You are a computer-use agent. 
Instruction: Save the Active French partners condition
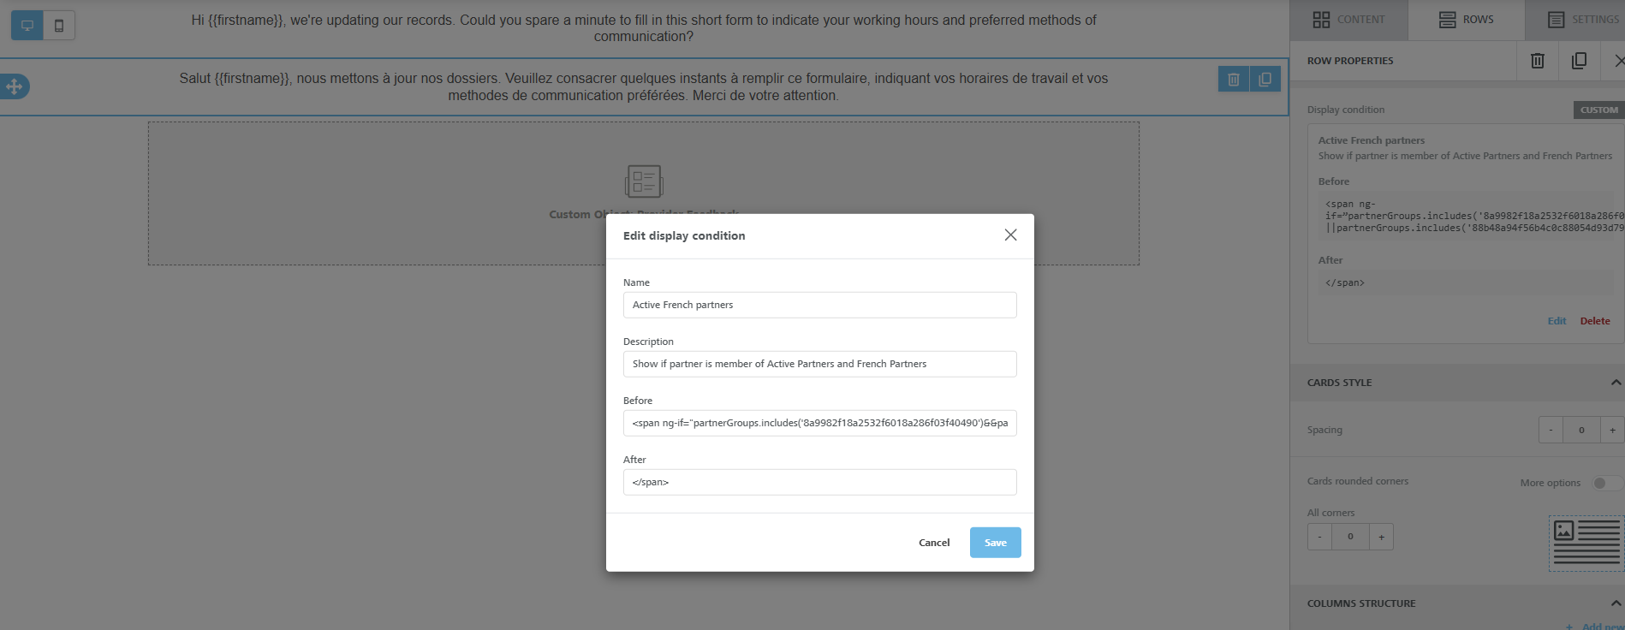995,542
